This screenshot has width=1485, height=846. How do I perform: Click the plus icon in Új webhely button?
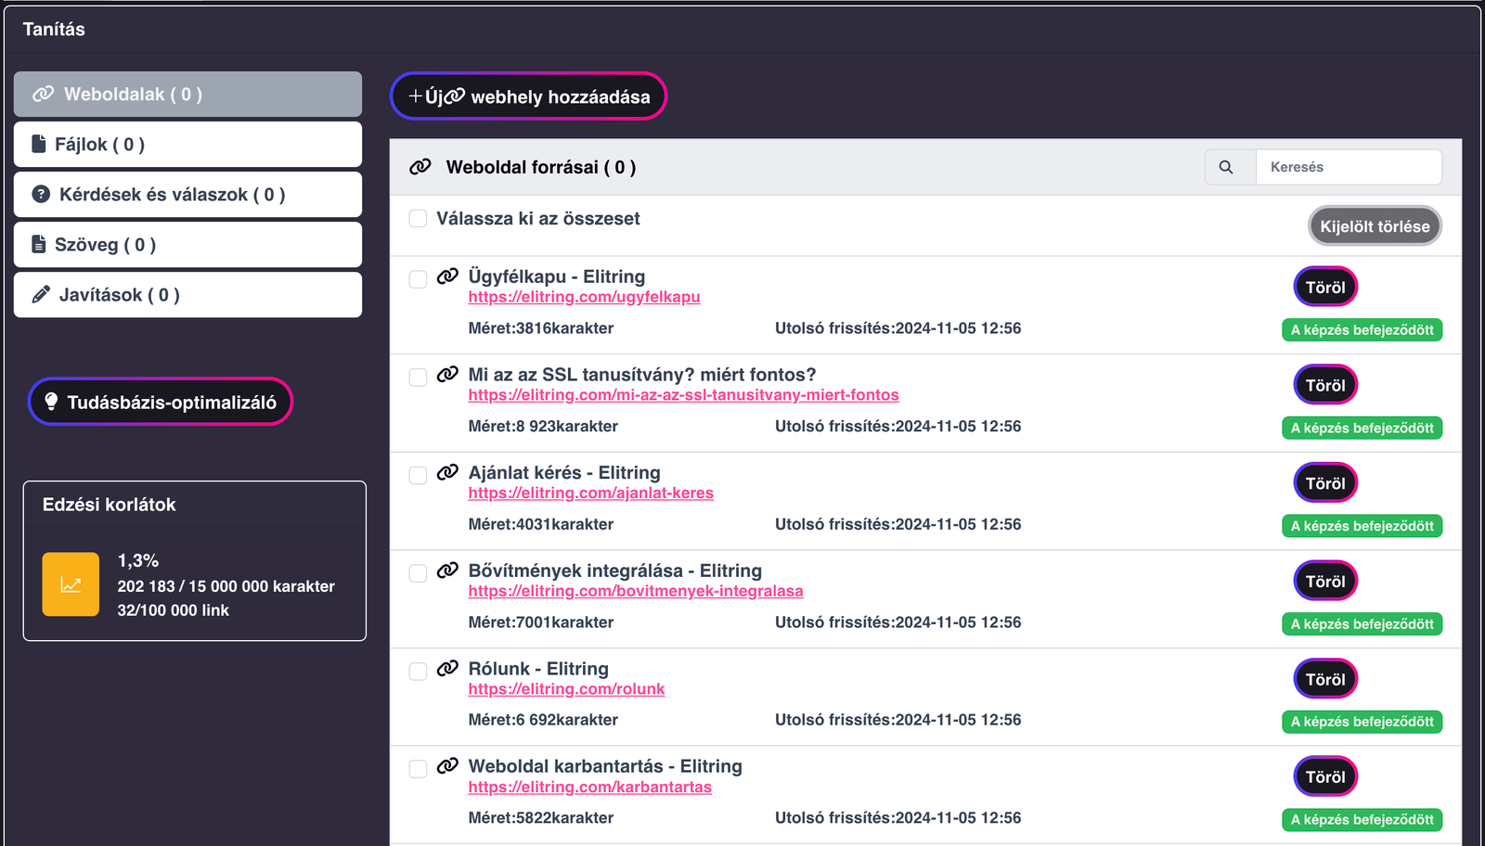click(416, 96)
